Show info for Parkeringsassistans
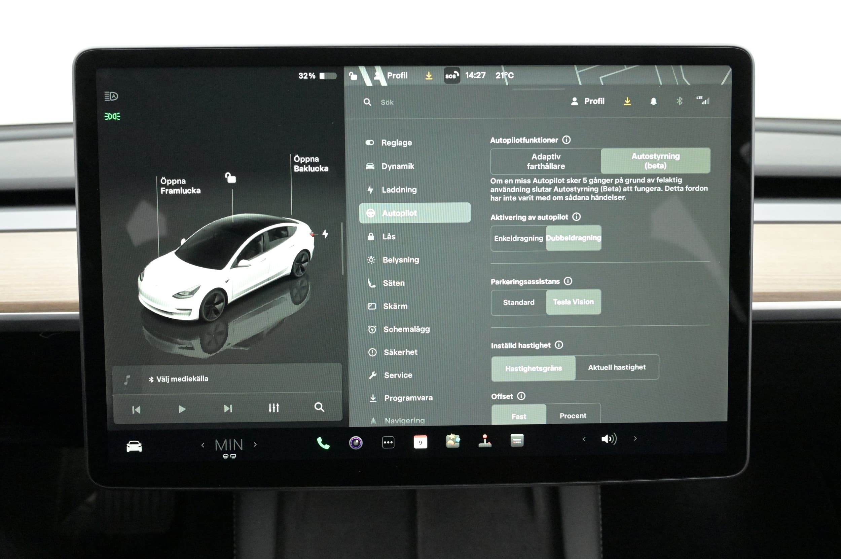 [568, 281]
